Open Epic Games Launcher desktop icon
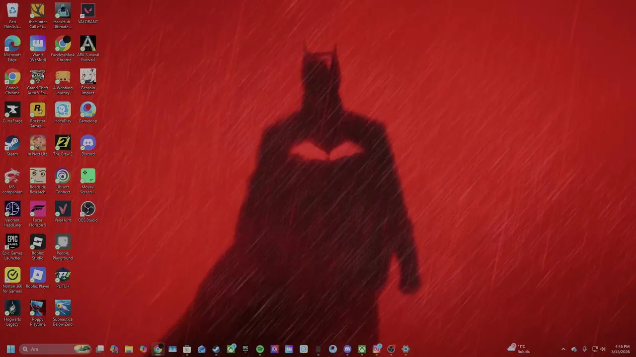Screen dimensions: 636x357 pyautogui.click(x=12, y=247)
